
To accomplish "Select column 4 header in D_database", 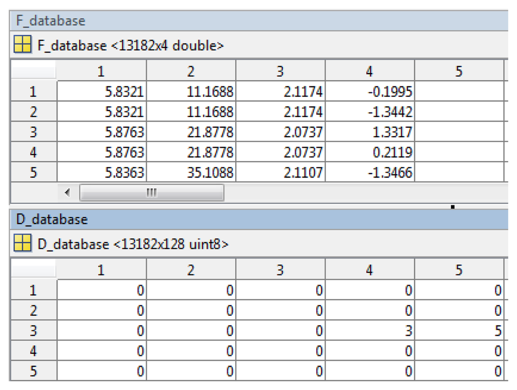I will click(370, 269).
